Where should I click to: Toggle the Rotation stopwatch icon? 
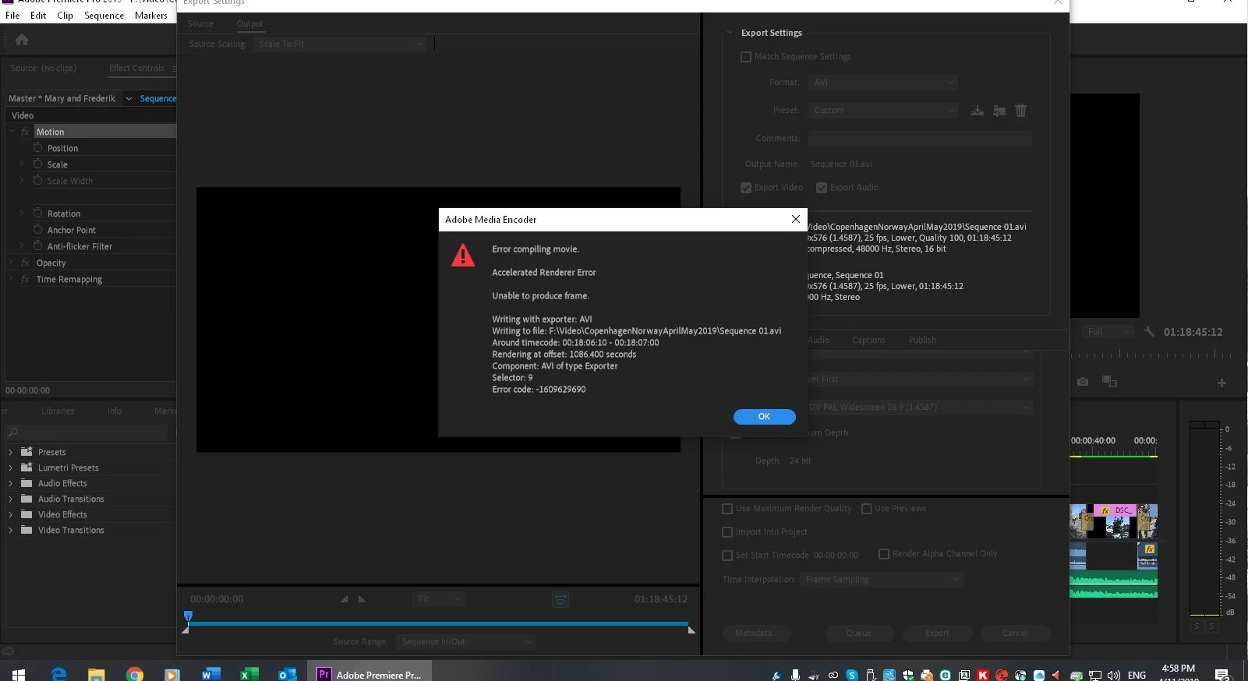[x=37, y=213]
